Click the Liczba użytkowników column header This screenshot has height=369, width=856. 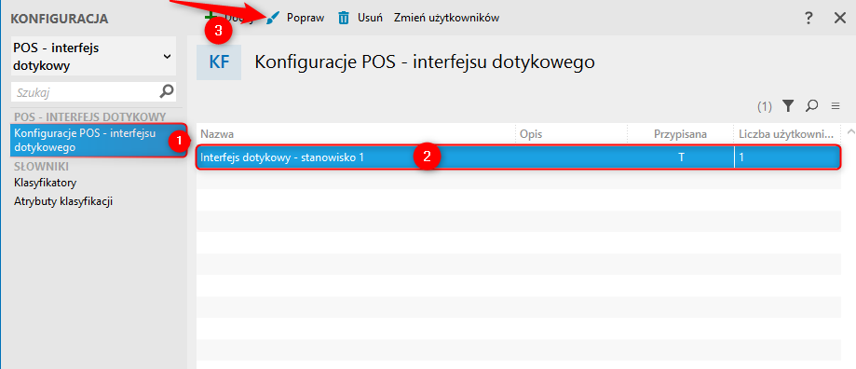[785, 134]
